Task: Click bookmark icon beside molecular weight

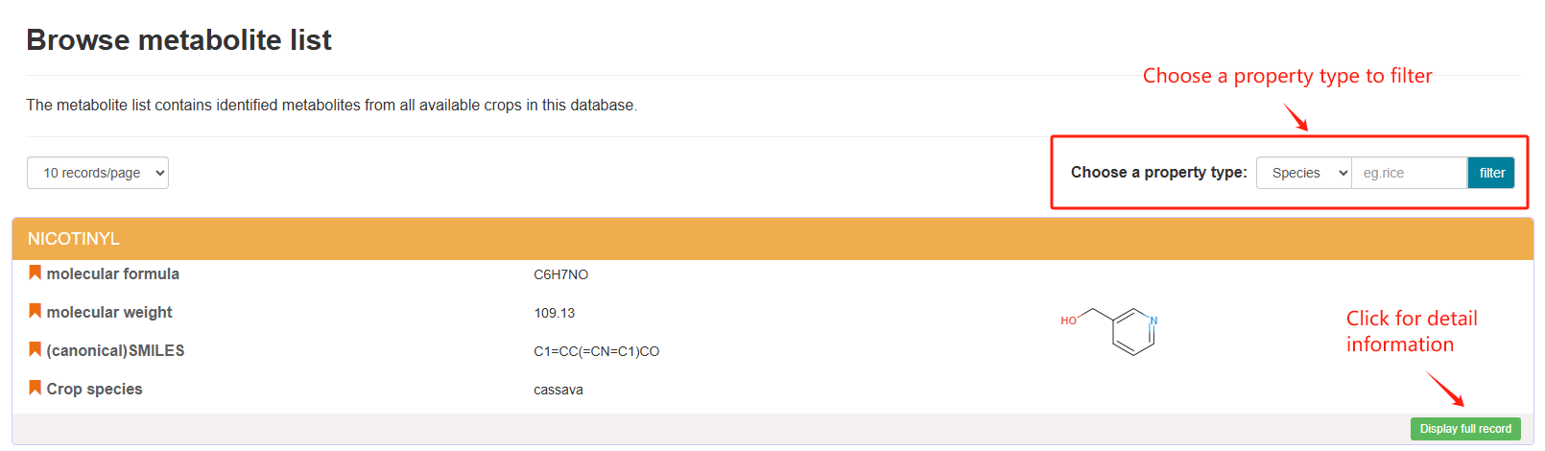Action: (x=35, y=311)
